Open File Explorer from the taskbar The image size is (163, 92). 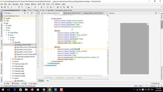pyautogui.click(x=26, y=90)
